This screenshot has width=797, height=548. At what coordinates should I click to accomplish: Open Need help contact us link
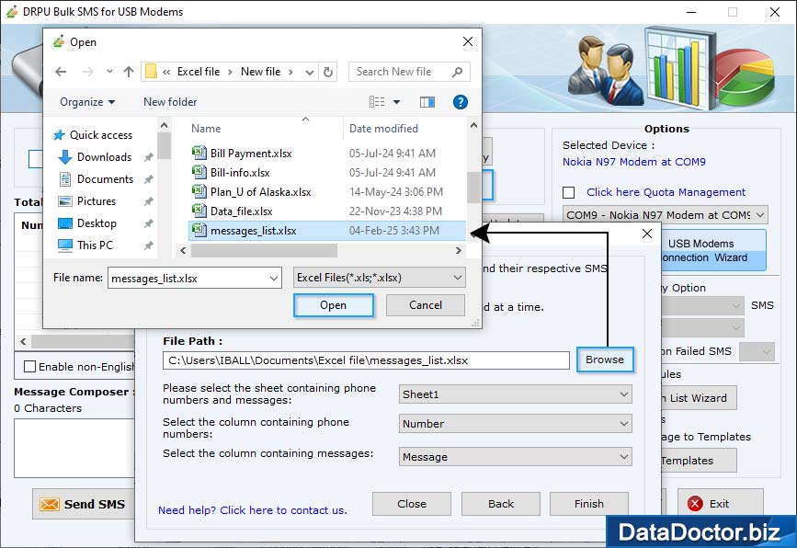(253, 510)
